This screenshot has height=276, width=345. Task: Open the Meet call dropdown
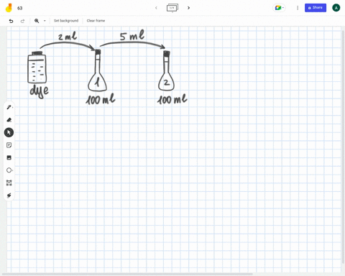(279, 8)
